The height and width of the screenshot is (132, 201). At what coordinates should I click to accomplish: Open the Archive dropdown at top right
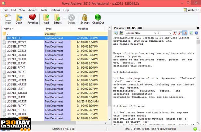click(191, 10)
